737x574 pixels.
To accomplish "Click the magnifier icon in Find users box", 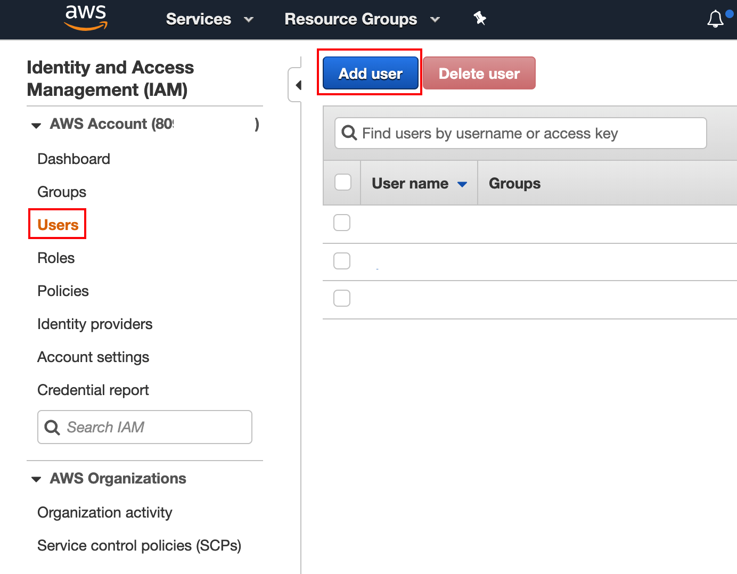I will [349, 133].
